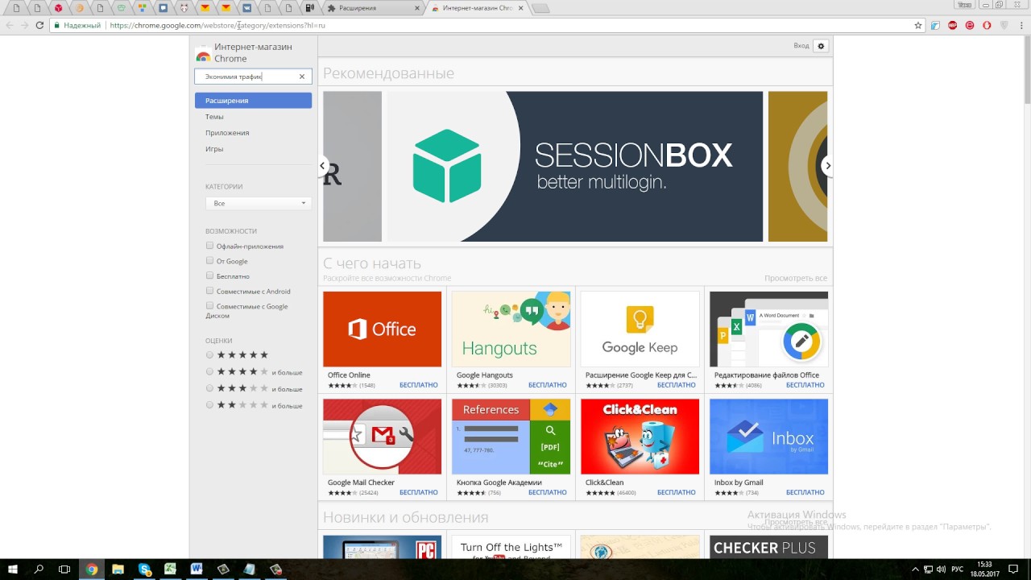Open the Checker Plus extension tile
The height and width of the screenshot is (580, 1031).
768,548
